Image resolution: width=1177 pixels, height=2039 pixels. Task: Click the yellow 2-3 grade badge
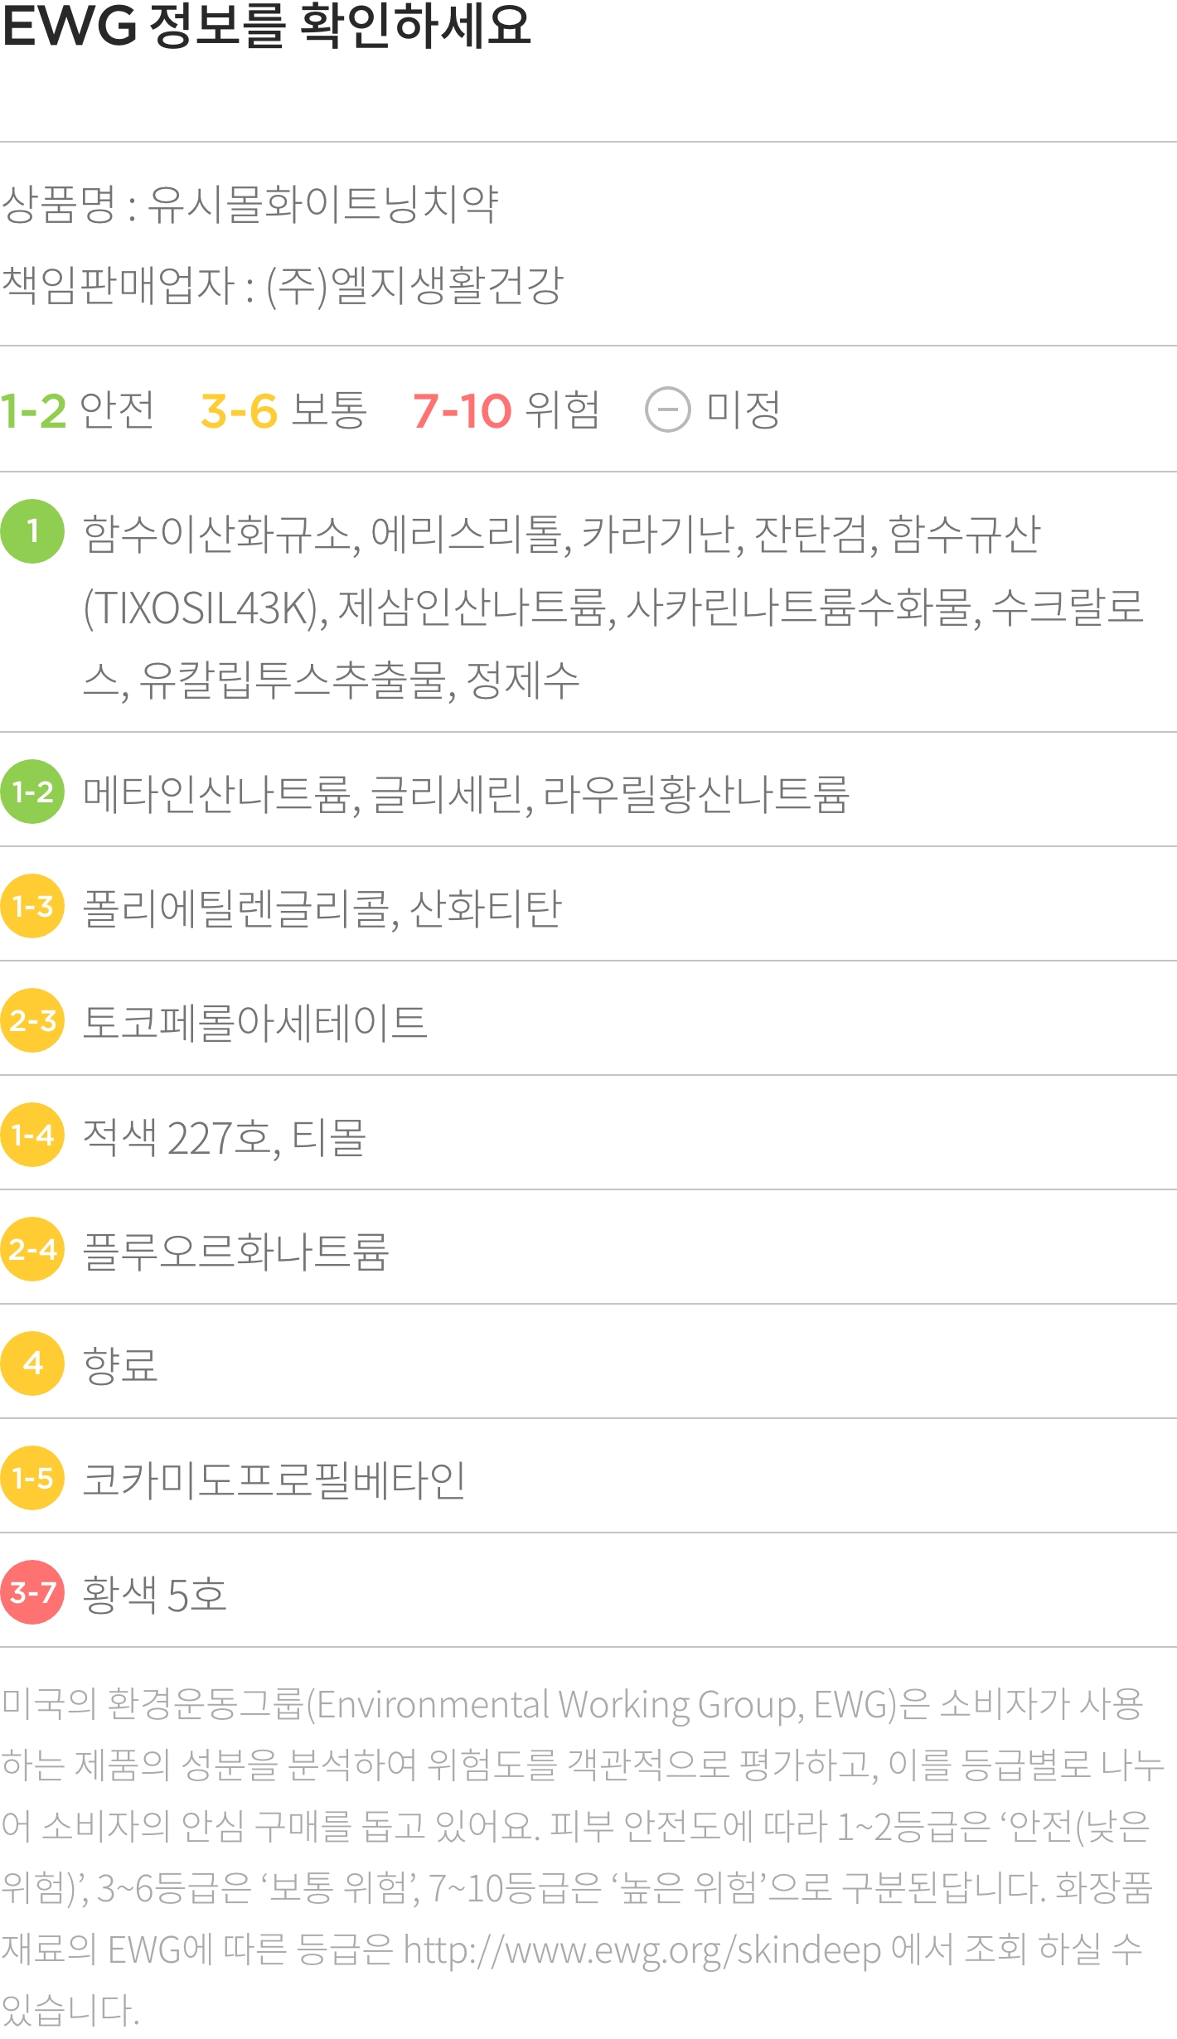(x=32, y=1020)
